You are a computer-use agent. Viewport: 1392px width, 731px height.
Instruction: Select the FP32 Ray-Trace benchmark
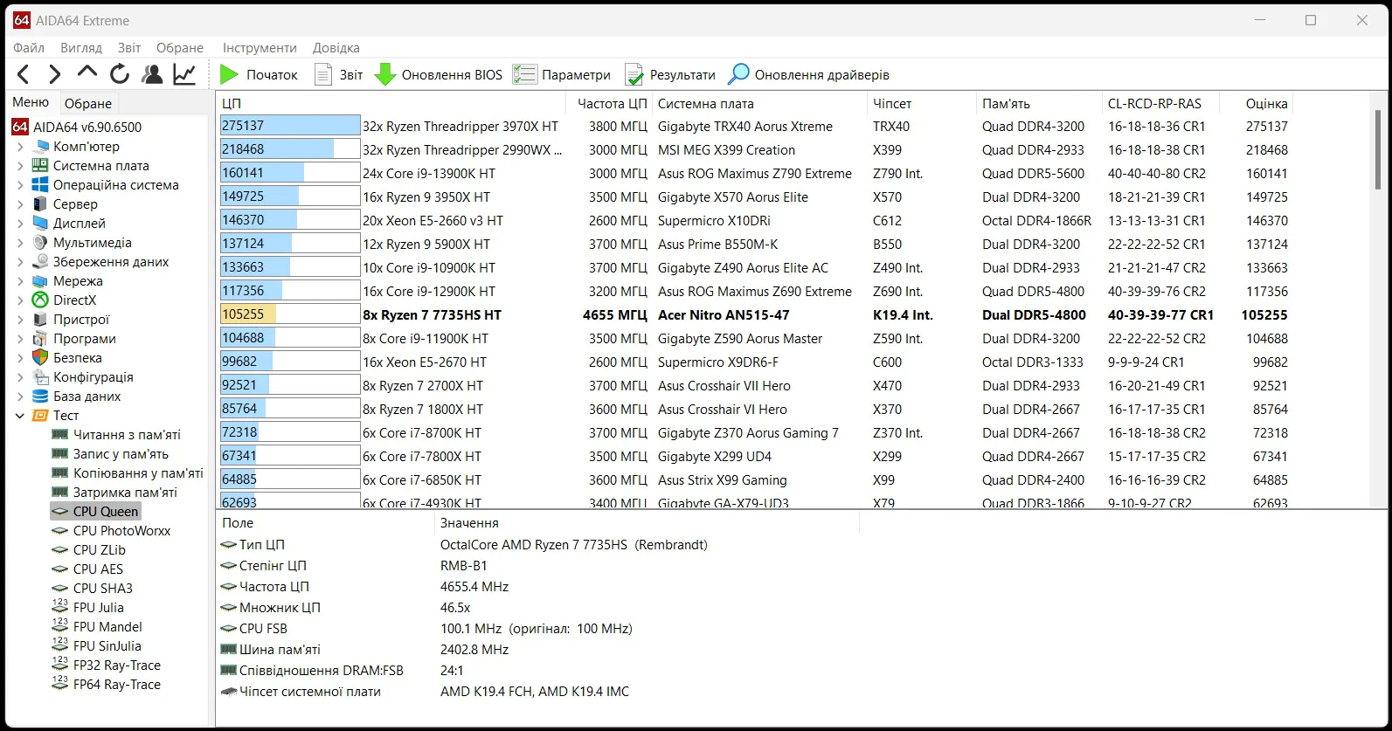[107, 665]
